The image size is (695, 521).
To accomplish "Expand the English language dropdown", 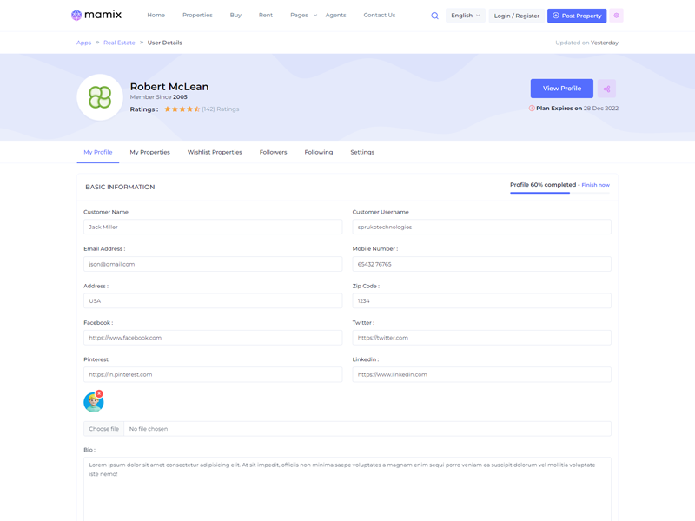I will tap(465, 16).
